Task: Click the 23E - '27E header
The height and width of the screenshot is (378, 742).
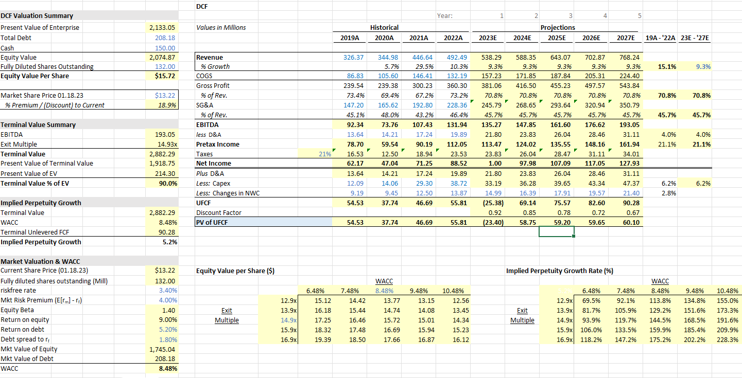Action: 695,38
